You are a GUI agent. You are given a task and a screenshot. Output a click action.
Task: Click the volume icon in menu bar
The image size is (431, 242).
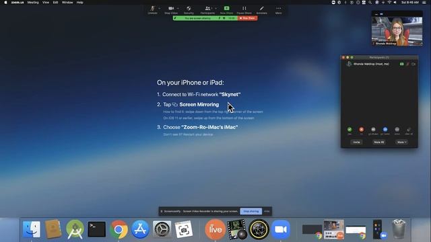click(395, 3)
